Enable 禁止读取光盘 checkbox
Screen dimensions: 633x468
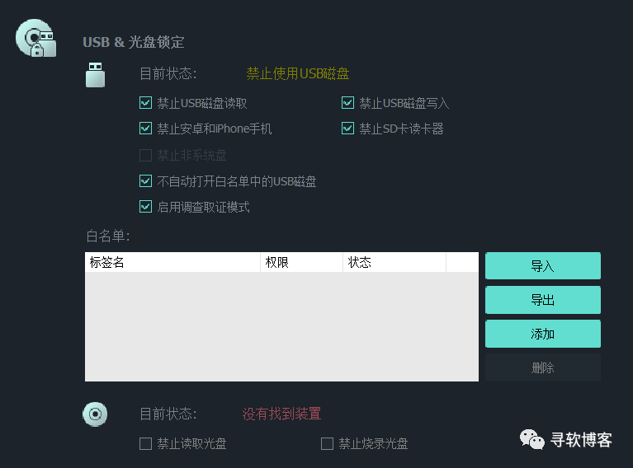(x=145, y=444)
